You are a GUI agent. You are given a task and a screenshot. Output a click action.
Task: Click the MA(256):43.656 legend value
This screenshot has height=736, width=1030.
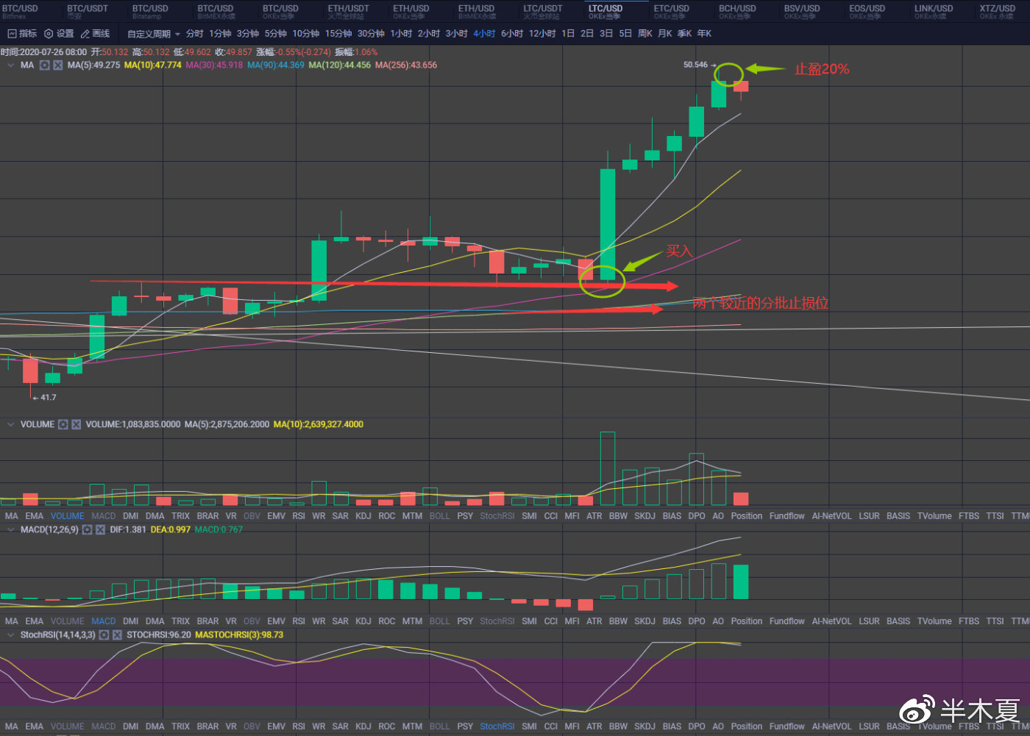[406, 65]
